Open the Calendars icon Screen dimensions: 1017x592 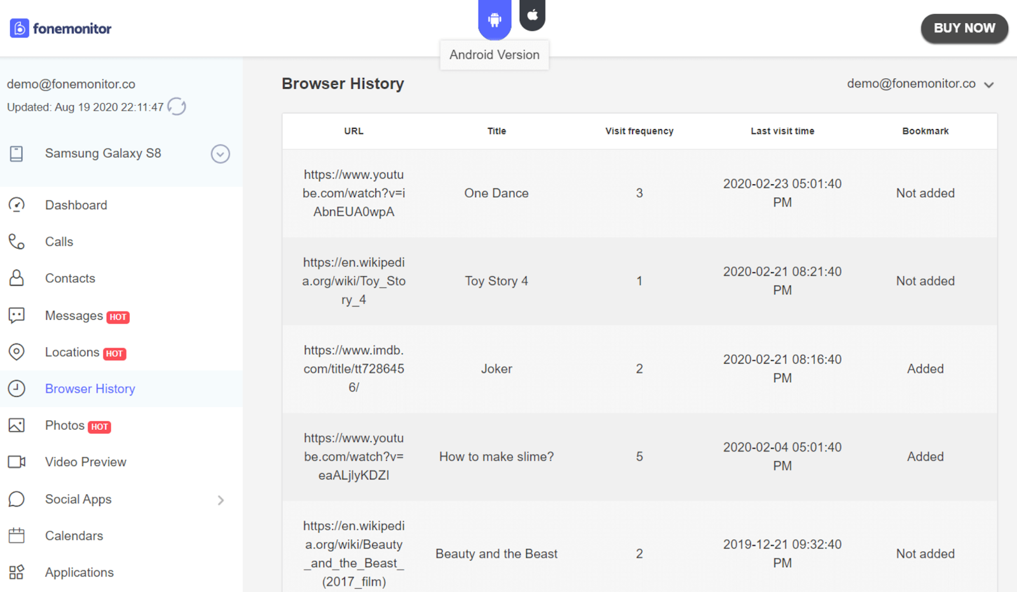pyautogui.click(x=17, y=535)
